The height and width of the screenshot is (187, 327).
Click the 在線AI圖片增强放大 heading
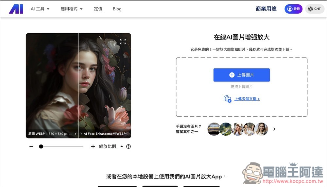(242, 37)
